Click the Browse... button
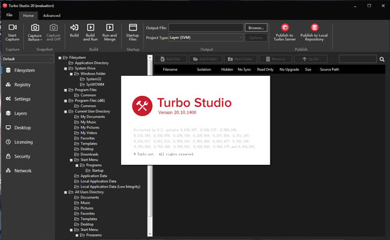Viewport: 390px width, 240px height. pyautogui.click(x=256, y=28)
